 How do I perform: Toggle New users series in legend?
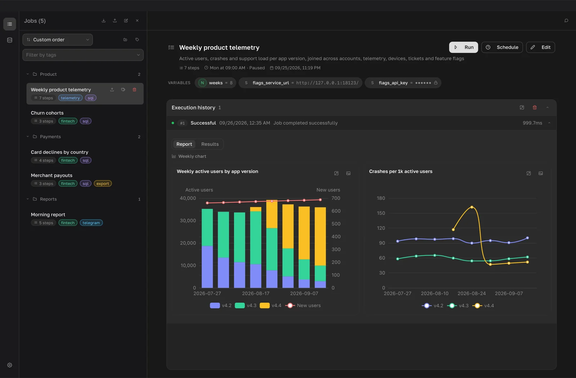[x=303, y=306]
